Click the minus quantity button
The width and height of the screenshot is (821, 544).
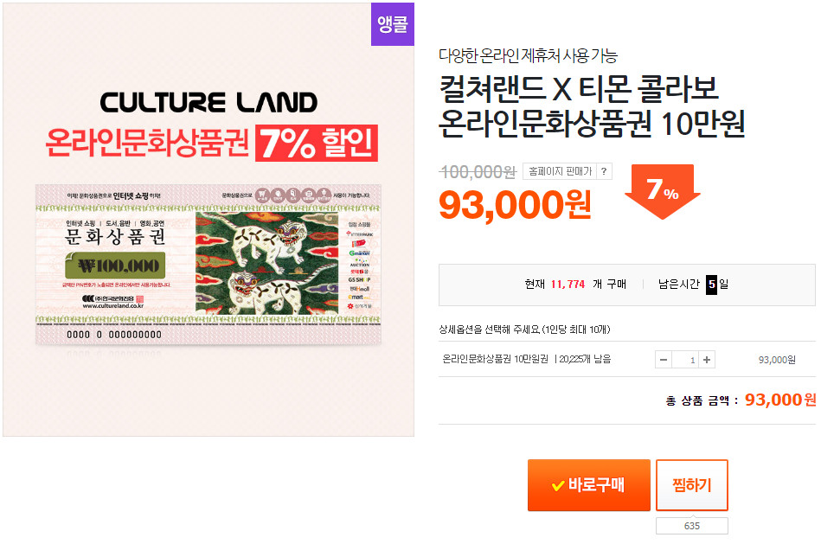click(x=664, y=360)
